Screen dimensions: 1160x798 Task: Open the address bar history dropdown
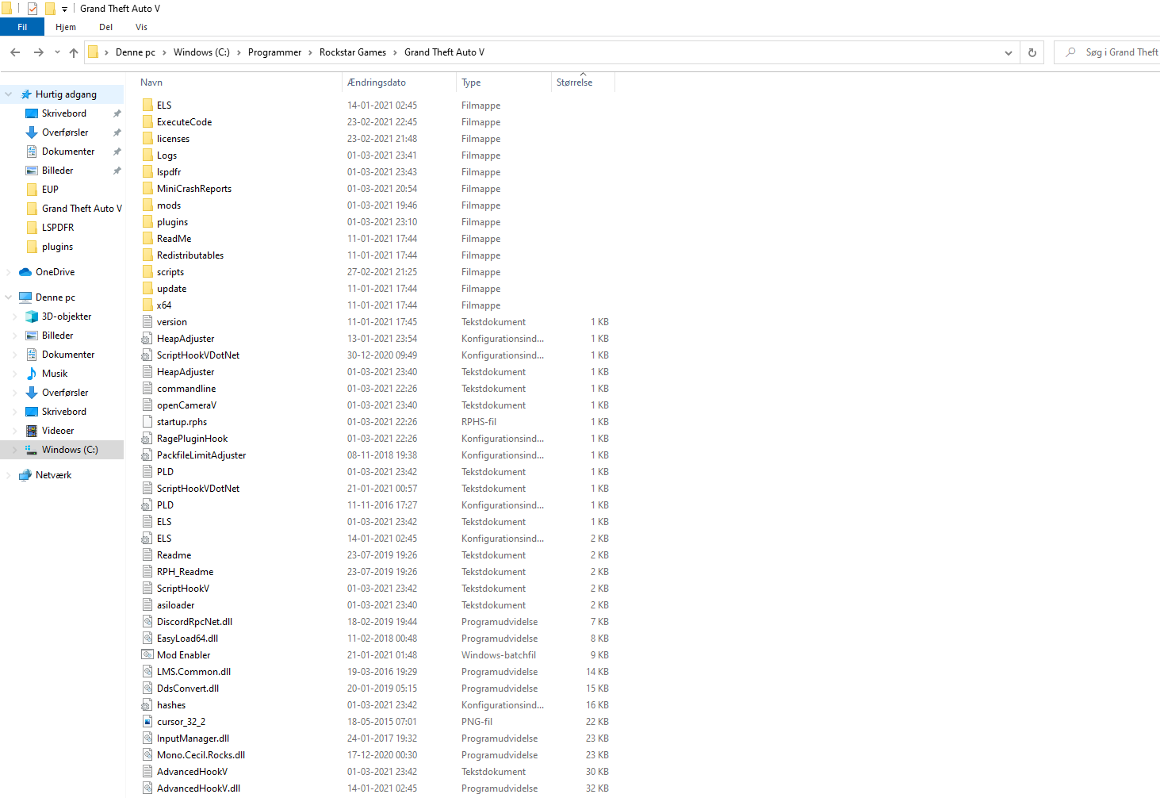[x=1009, y=52]
